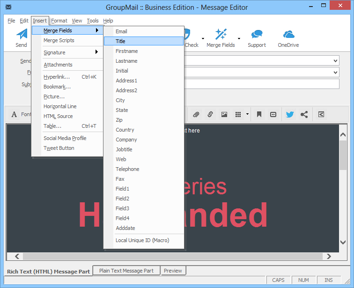The width and height of the screenshot is (354, 288).
Task: Insert the City merge field
Action: click(x=144, y=100)
